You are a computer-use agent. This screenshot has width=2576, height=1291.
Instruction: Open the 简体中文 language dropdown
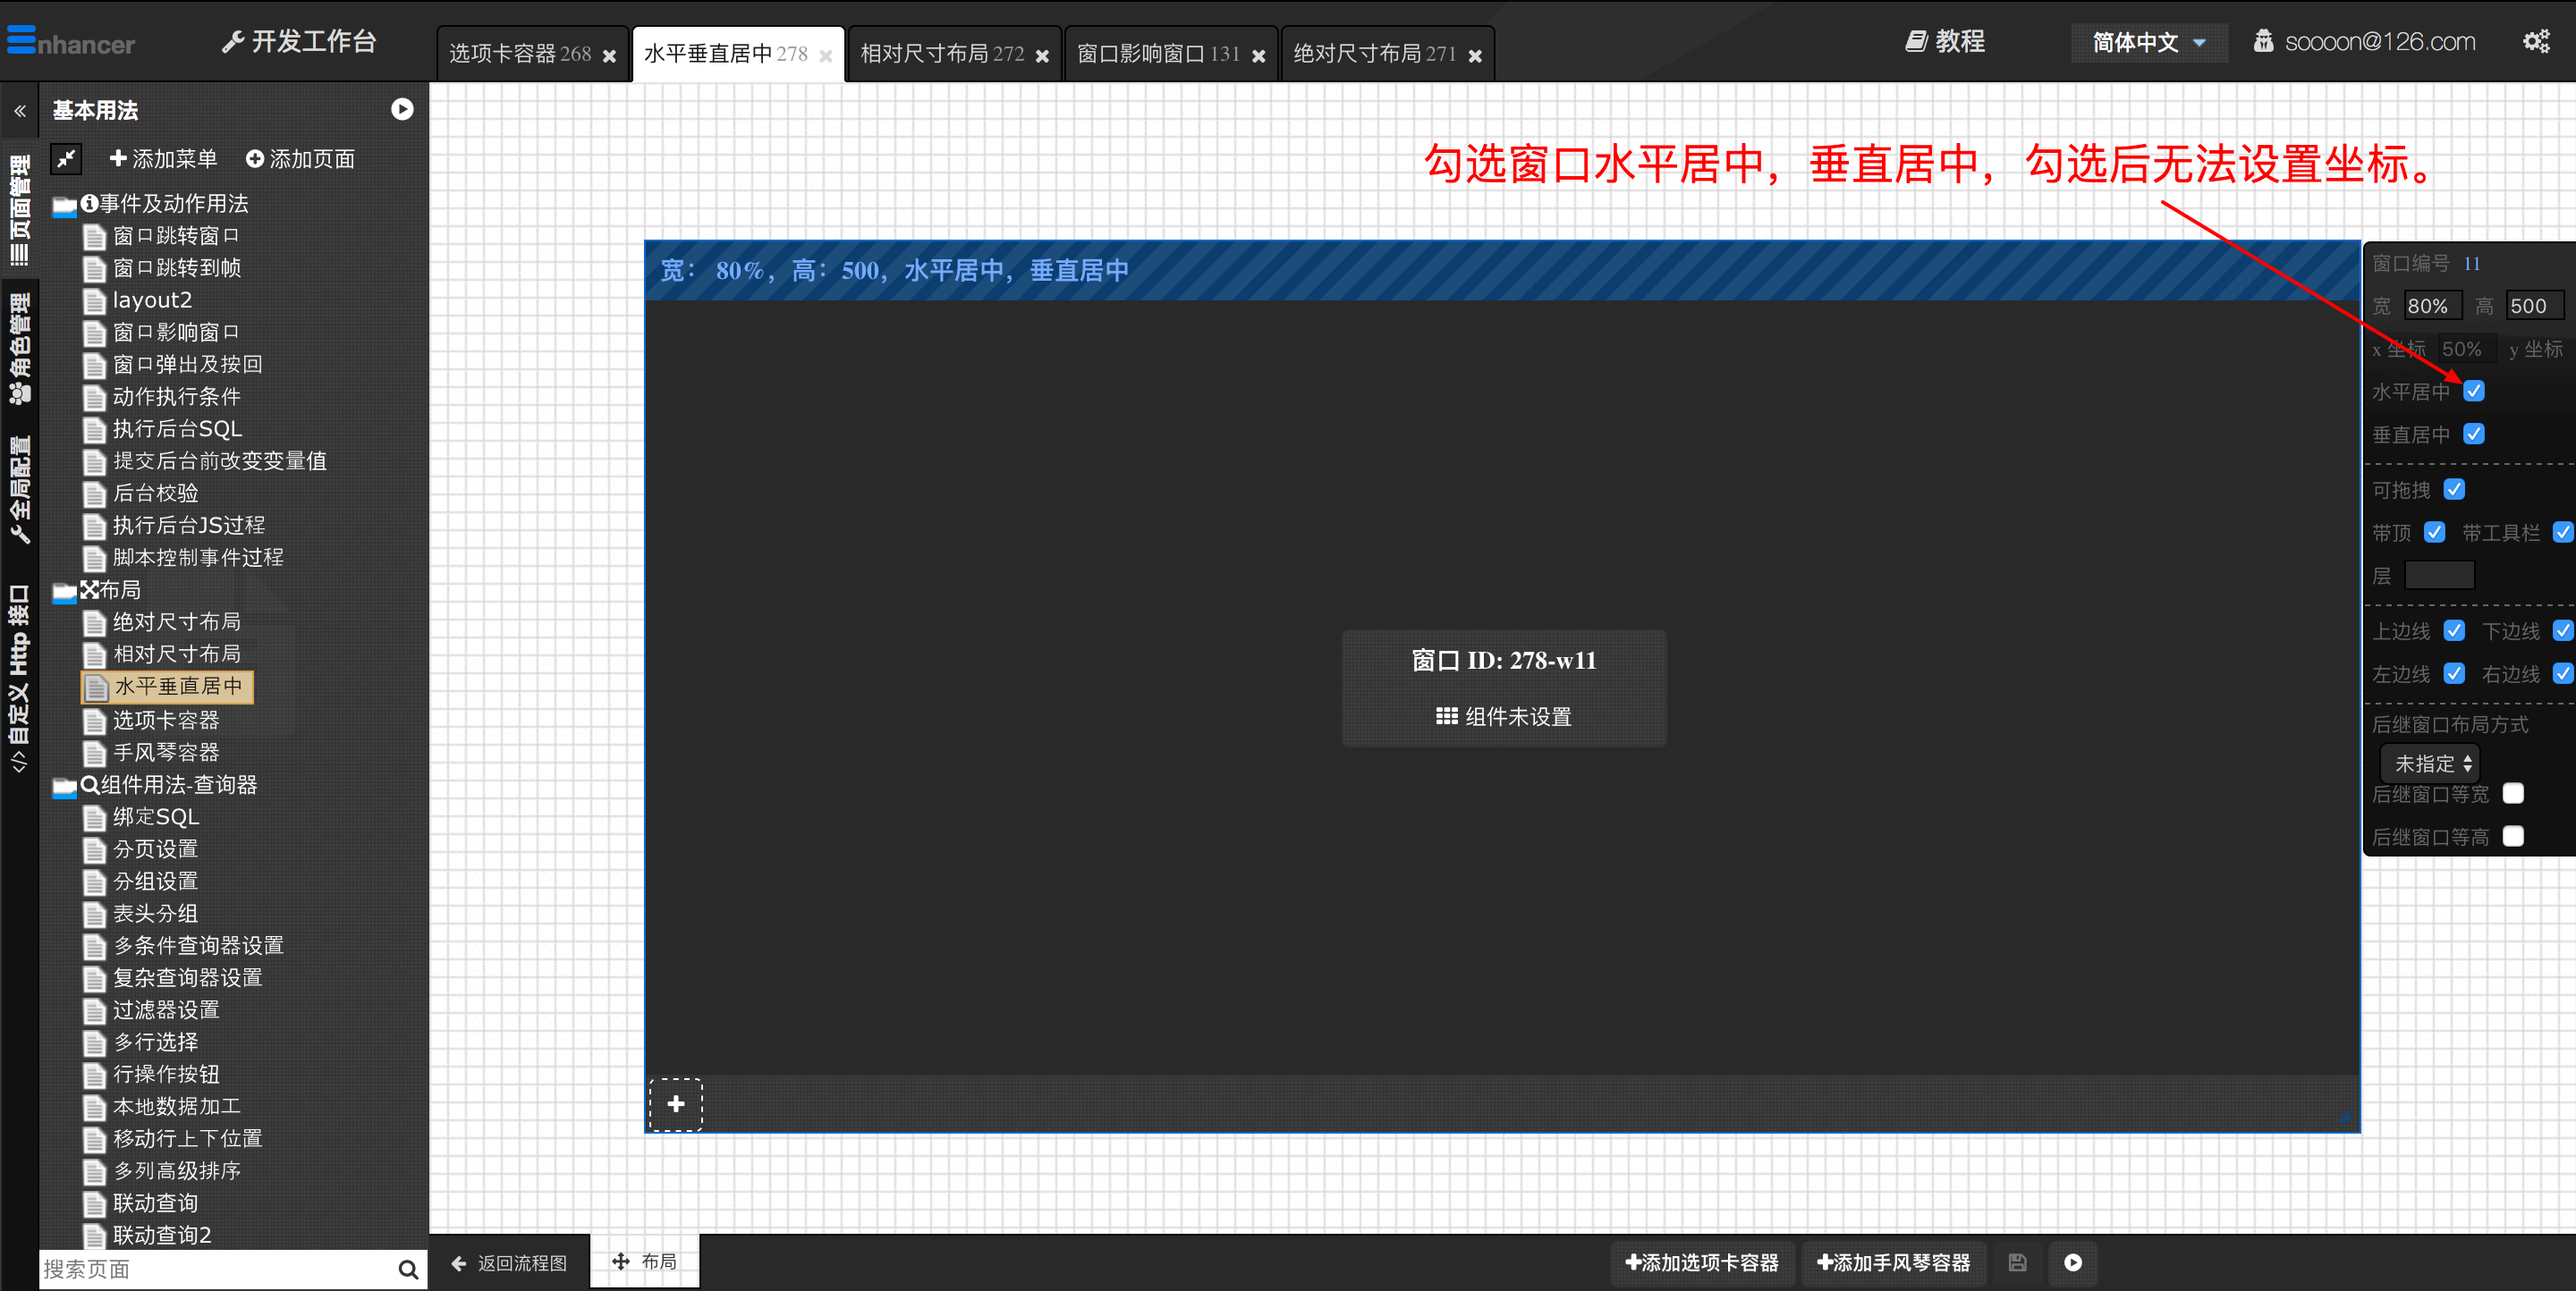click(2148, 42)
